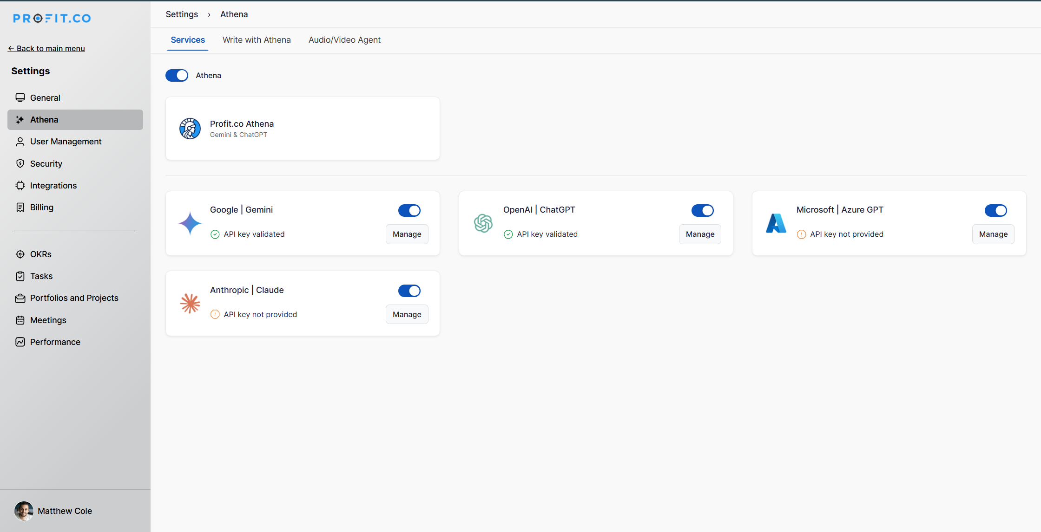The height and width of the screenshot is (532, 1041).
Task: Click the Billing receipt icon
Action: click(x=20, y=207)
